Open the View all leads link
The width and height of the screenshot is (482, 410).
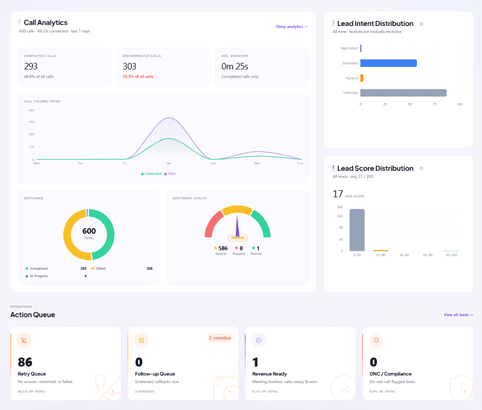tap(458, 315)
